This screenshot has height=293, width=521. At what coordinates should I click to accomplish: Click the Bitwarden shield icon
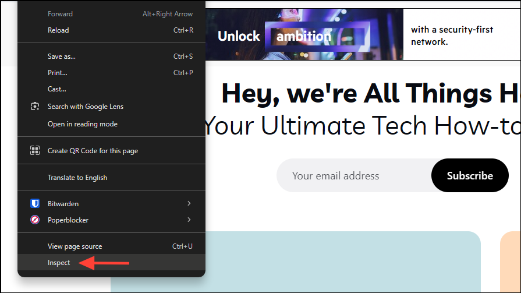(35, 204)
